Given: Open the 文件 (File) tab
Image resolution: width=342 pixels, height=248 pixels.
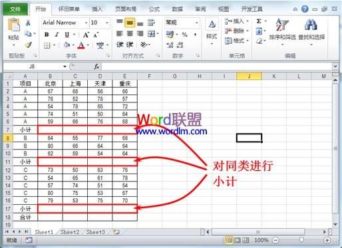Looking at the screenshot, I should (x=15, y=9).
